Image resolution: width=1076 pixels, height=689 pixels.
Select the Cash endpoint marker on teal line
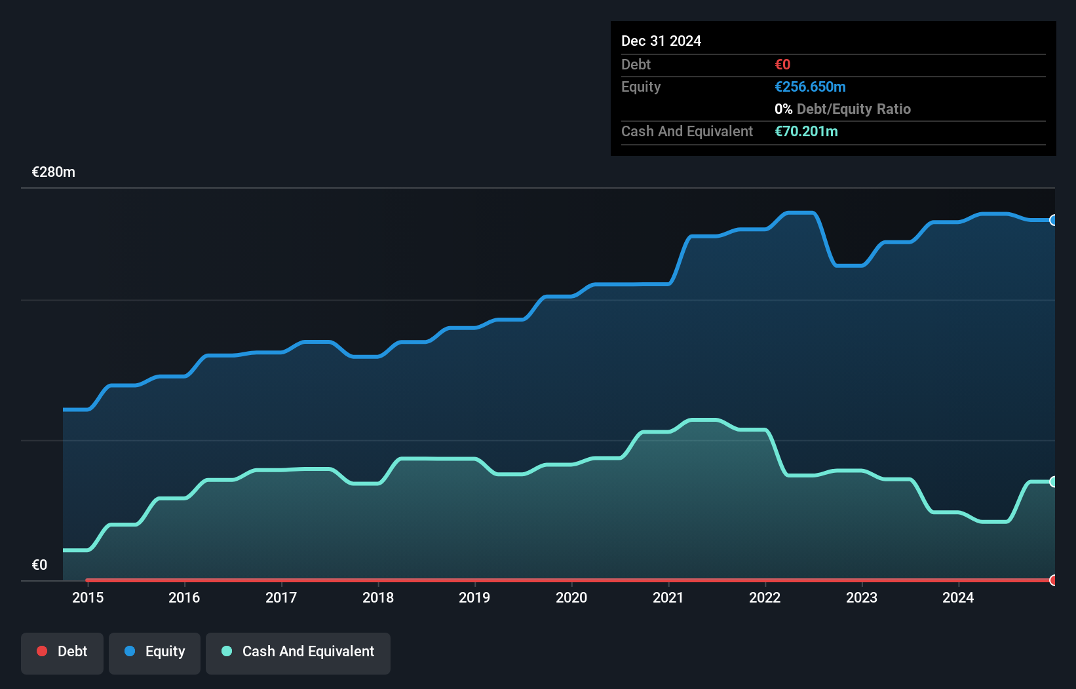1054,482
